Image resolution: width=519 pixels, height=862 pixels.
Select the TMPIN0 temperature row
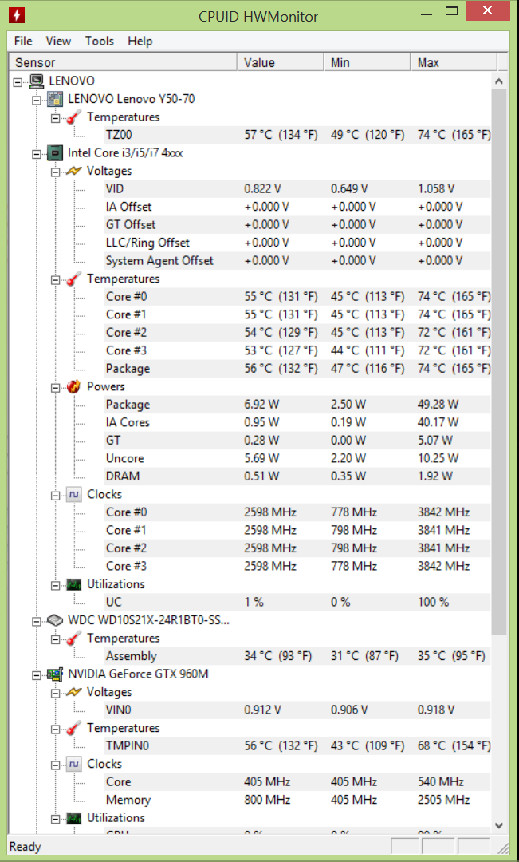297,746
